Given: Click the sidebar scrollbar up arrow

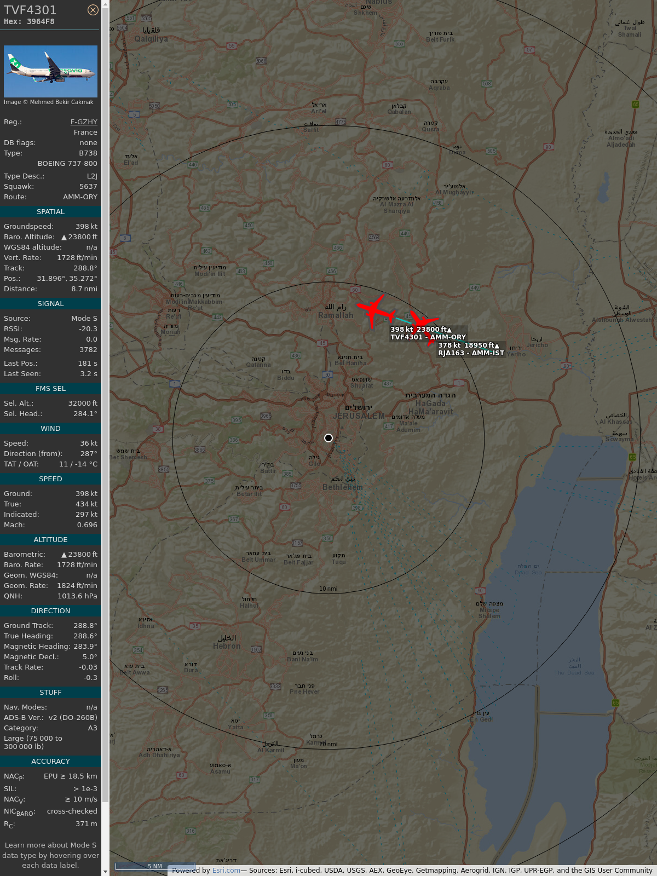Looking at the screenshot, I should pyautogui.click(x=105, y=4).
